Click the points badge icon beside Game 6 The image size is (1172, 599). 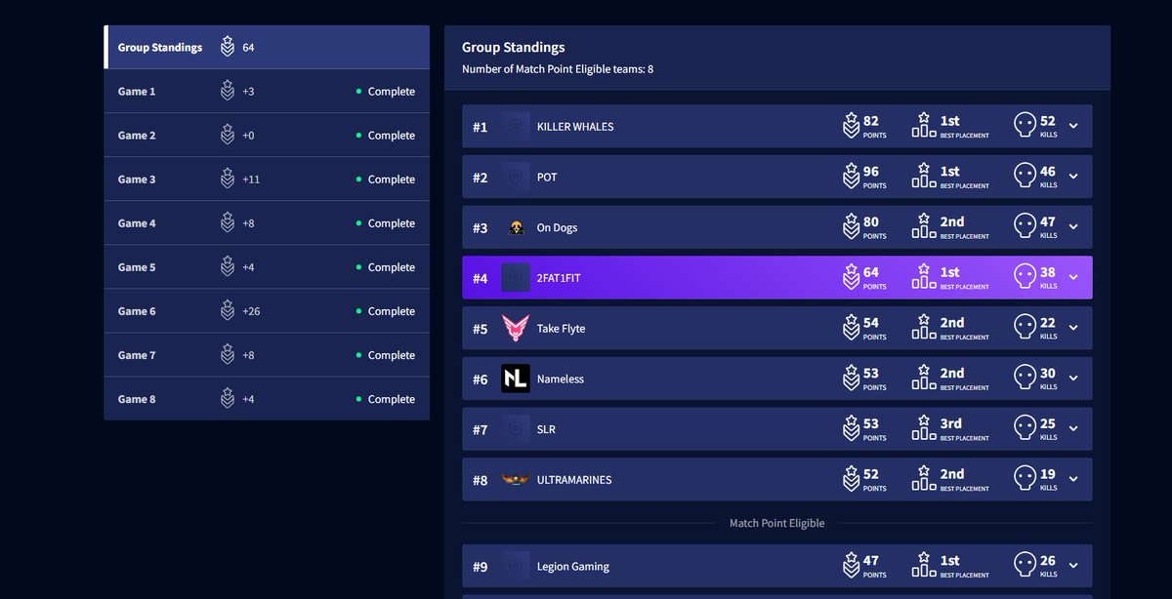[x=228, y=311]
